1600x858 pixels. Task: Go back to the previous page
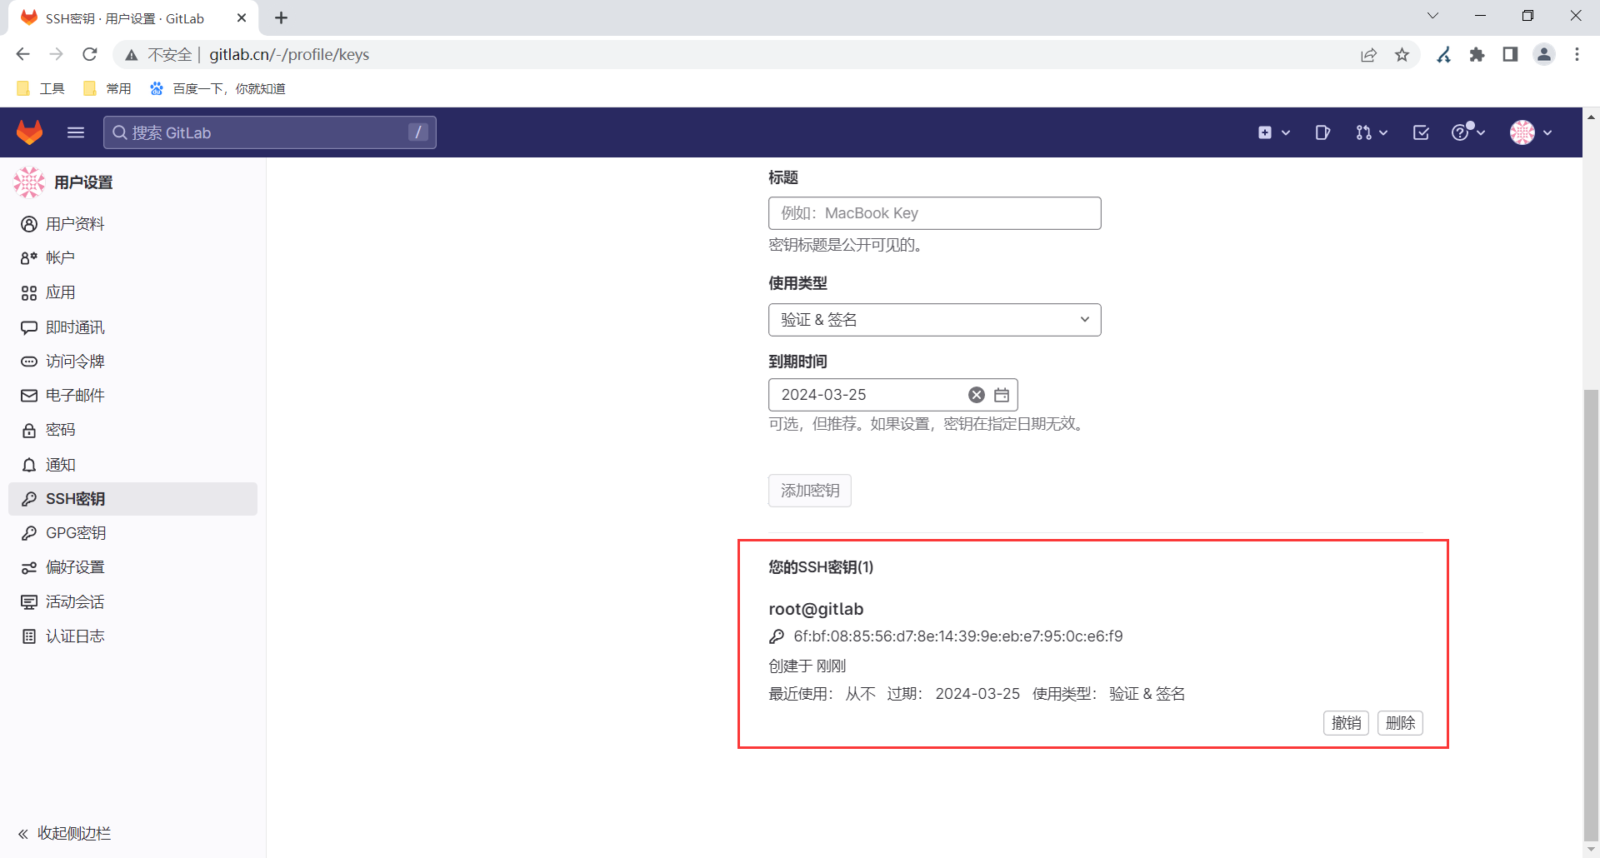point(22,55)
